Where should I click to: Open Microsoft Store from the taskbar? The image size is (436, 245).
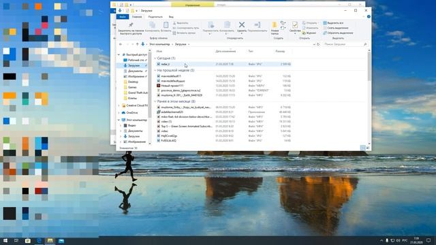pos(27,240)
